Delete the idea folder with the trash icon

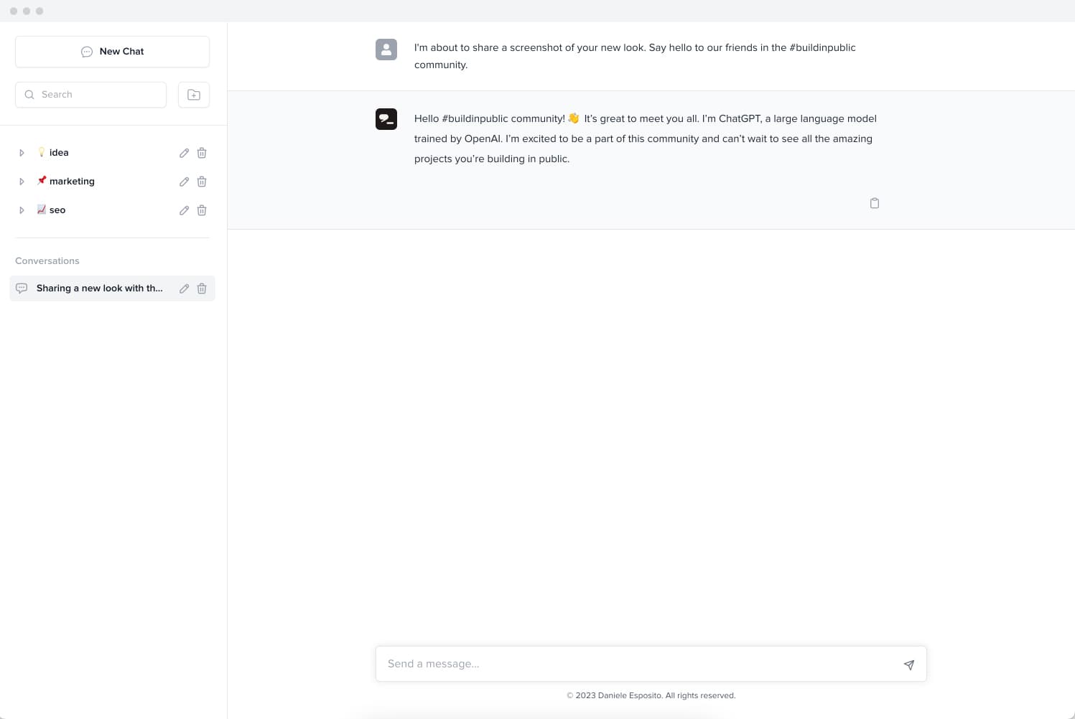point(202,153)
